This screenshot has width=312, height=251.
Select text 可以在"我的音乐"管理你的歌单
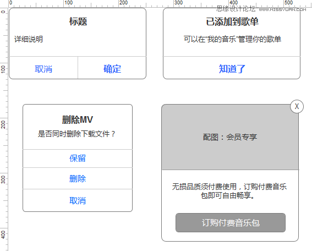pos(232,39)
